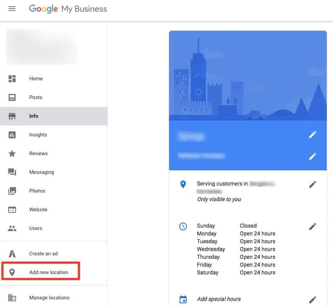Edit the service area with the pencil
Image resolution: width=333 pixels, height=306 pixels.
(x=312, y=184)
